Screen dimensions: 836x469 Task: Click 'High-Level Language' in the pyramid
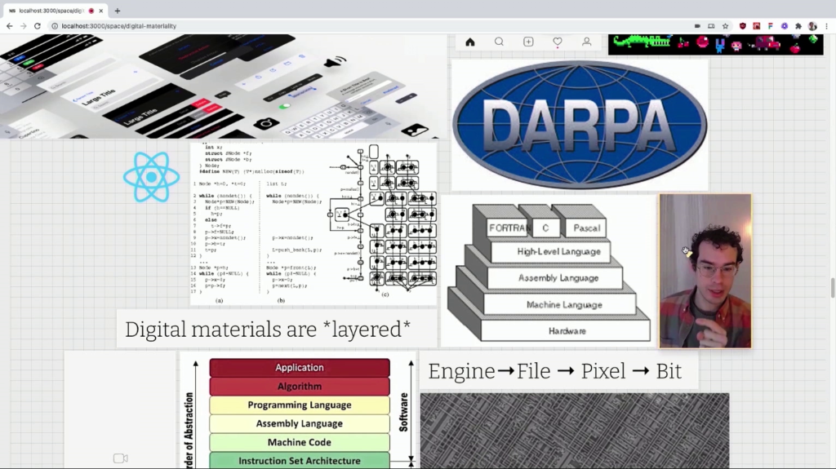pos(551,251)
